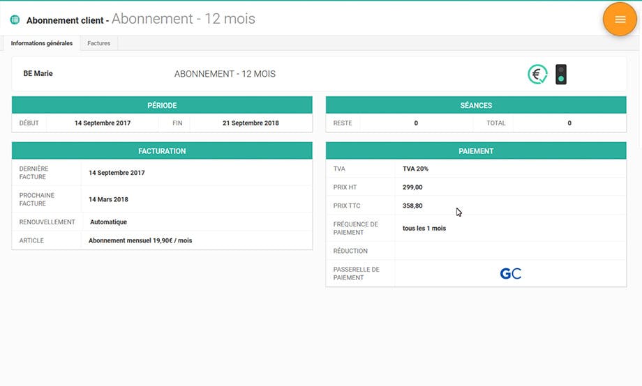Click the traffic light status icon
Image resolution: width=642 pixels, height=386 pixels.
pyautogui.click(x=561, y=75)
